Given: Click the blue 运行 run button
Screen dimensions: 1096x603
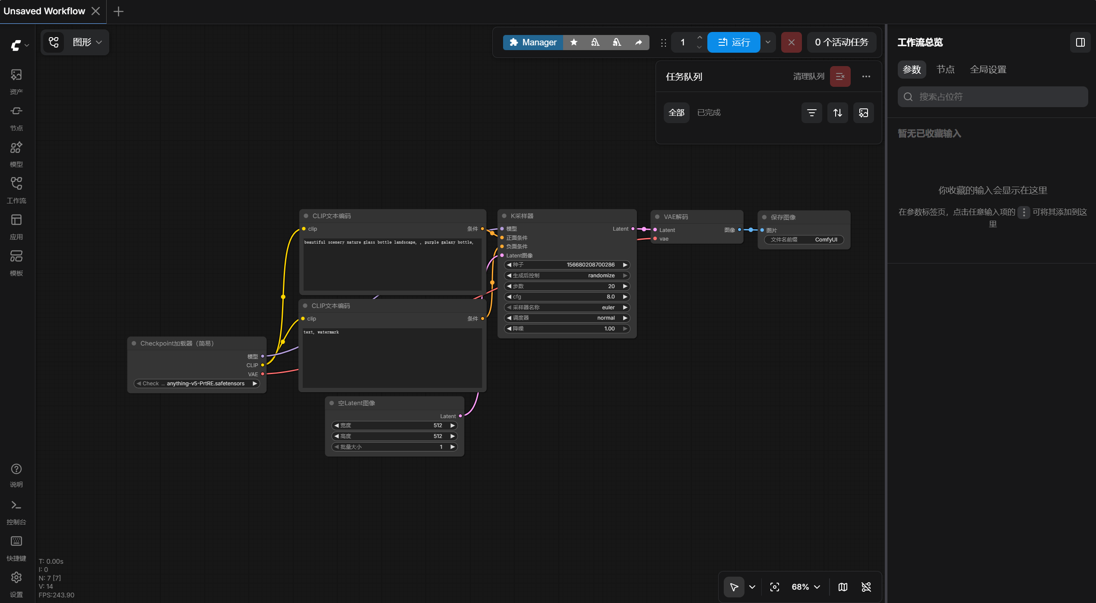Looking at the screenshot, I should 734,42.
